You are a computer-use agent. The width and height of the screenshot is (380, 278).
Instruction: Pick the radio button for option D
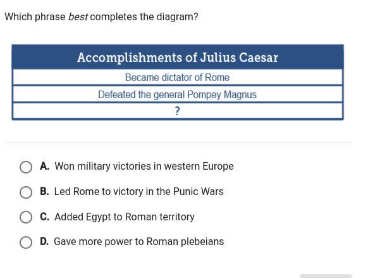26,243
